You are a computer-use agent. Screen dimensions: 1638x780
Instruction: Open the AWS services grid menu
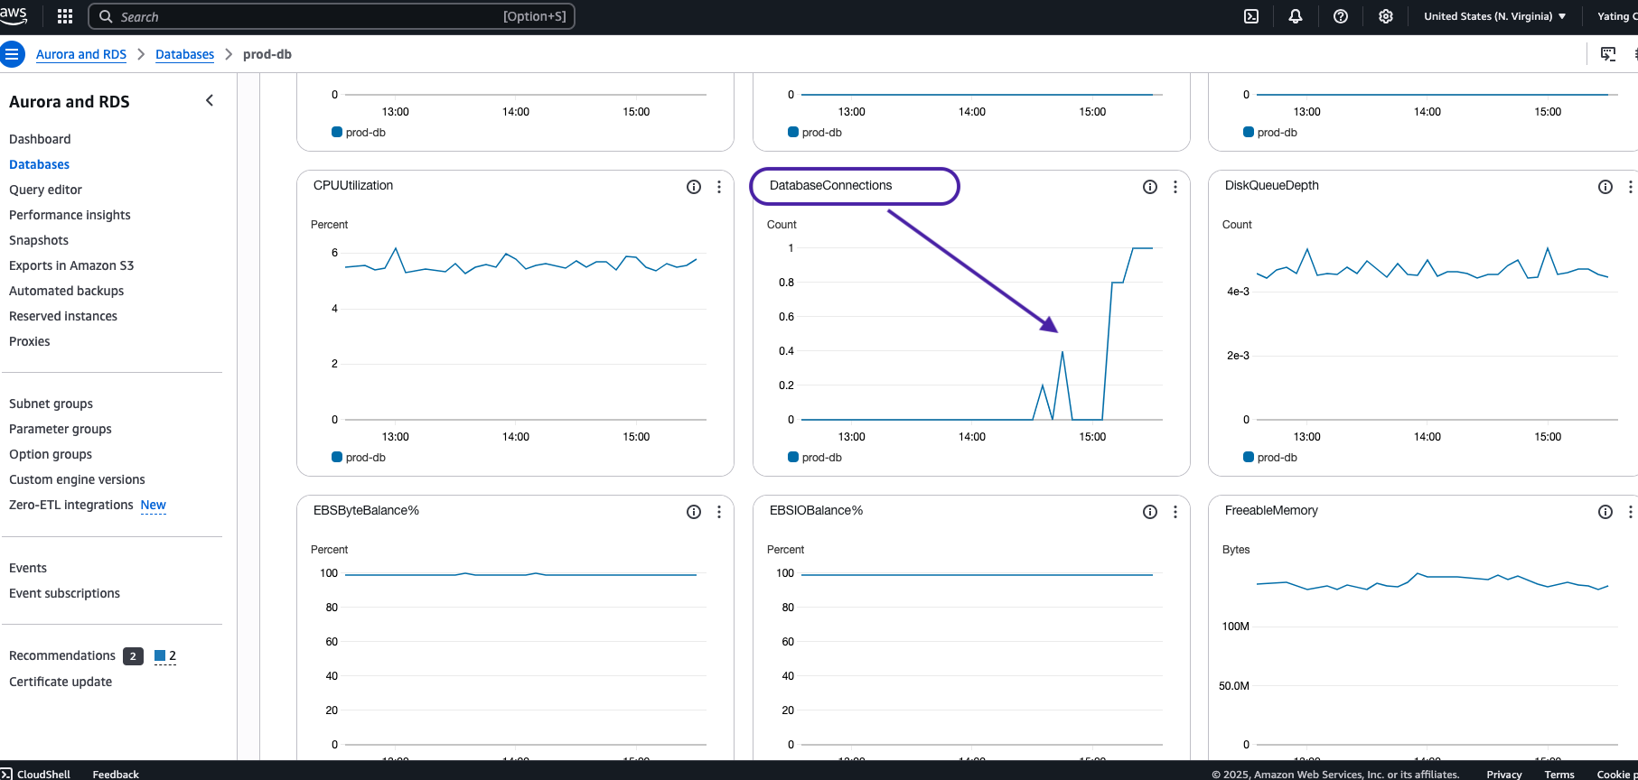point(65,16)
